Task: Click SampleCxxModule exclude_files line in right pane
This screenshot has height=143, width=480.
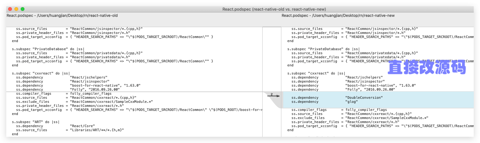Action: click(x=360, y=118)
